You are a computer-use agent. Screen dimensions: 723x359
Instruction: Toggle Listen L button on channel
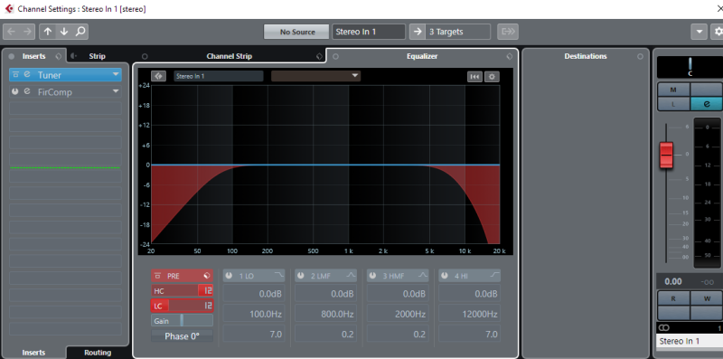click(673, 104)
